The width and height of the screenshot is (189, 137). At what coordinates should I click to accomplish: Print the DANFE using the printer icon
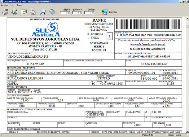click(x=15, y=12)
